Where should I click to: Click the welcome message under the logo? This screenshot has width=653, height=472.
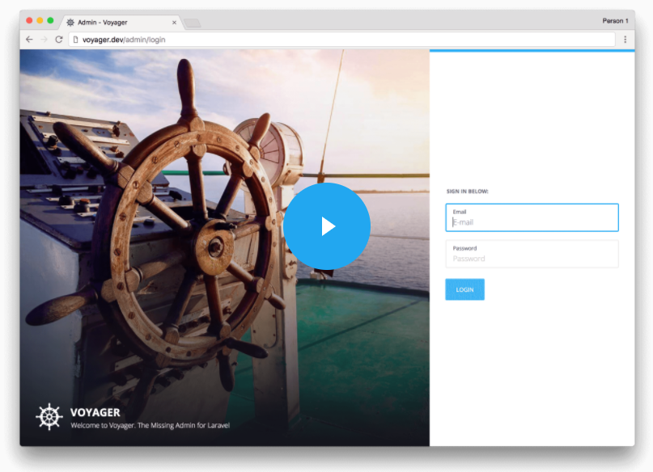150,426
